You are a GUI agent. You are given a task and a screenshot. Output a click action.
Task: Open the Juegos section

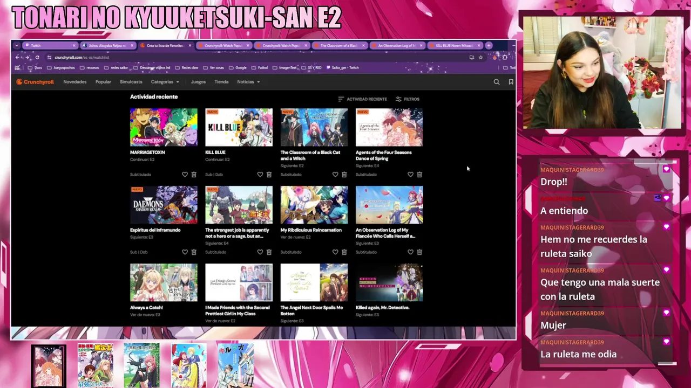pos(198,82)
